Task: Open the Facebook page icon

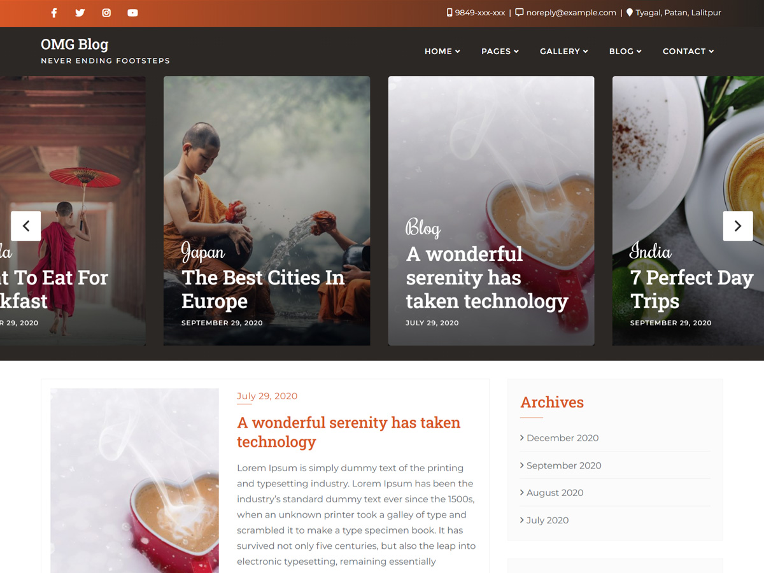Action: click(53, 13)
